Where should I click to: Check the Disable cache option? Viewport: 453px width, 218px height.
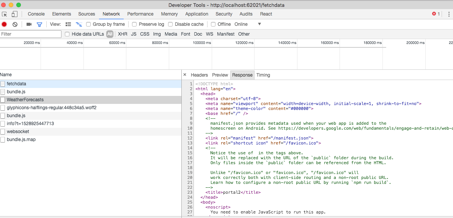[170, 24]
